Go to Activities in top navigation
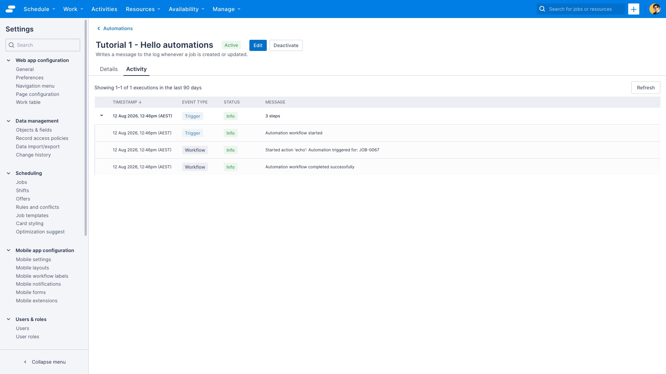Screen dimensions: 666x374 104,9
